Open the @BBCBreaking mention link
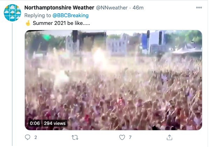This screenshot has width=209, height=147. pos(71,15)
